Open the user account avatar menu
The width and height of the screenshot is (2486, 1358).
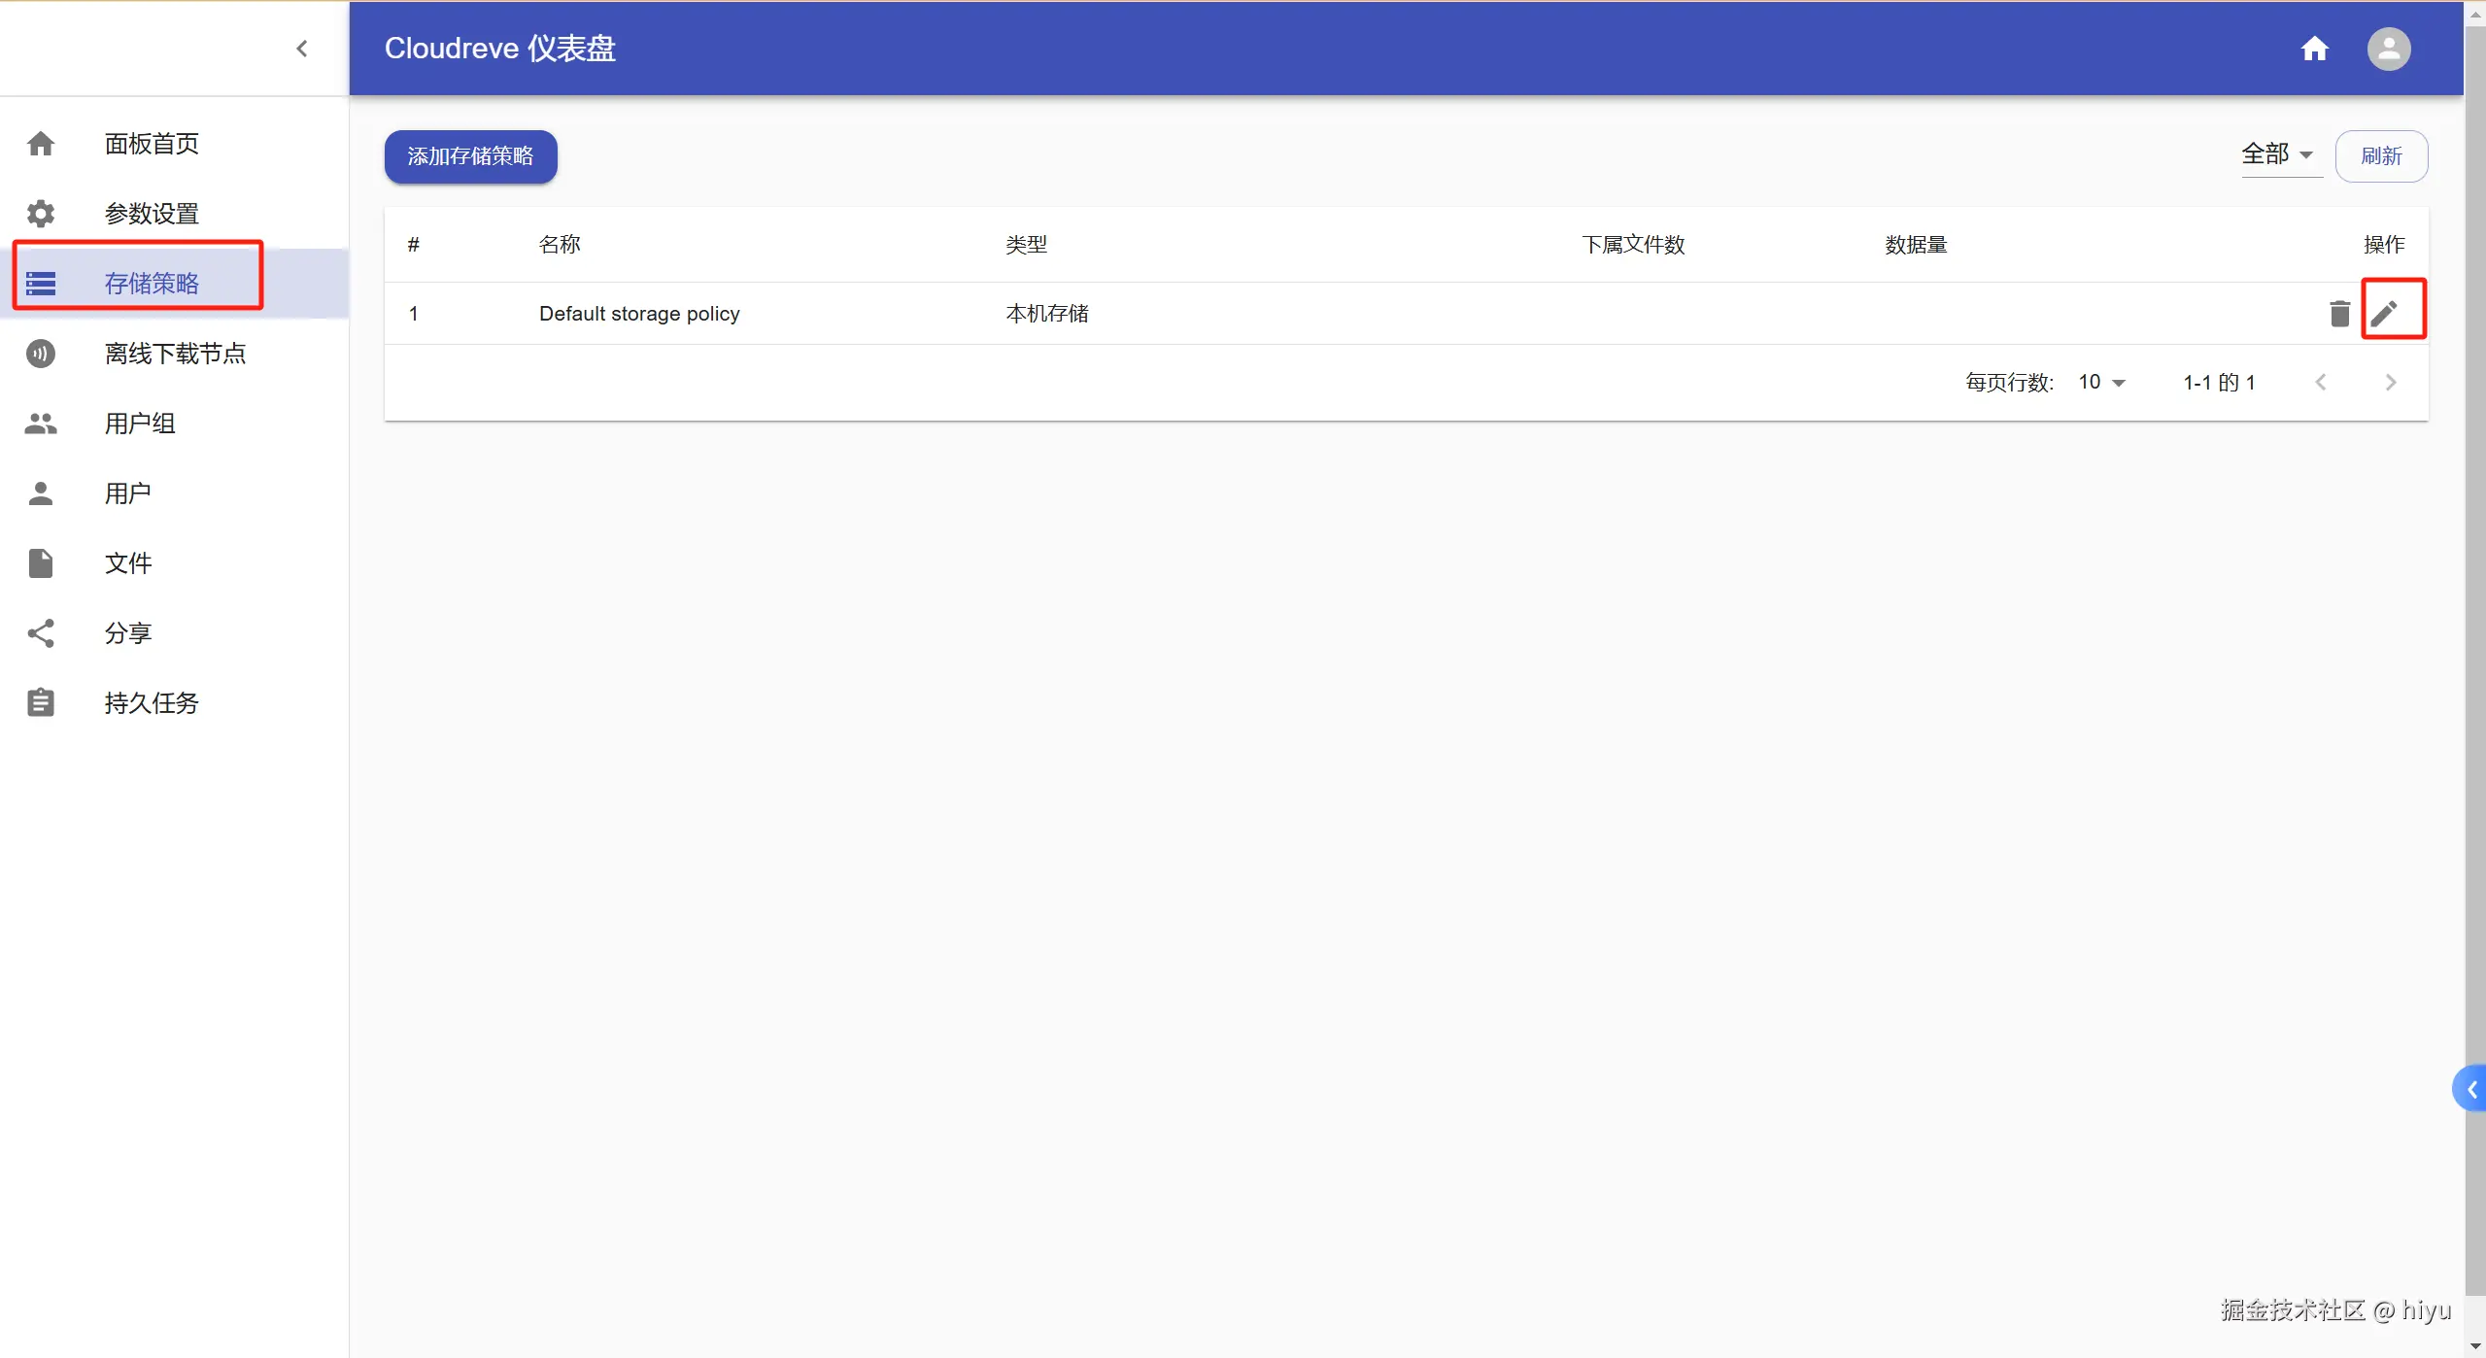[x=2388, y=49]
